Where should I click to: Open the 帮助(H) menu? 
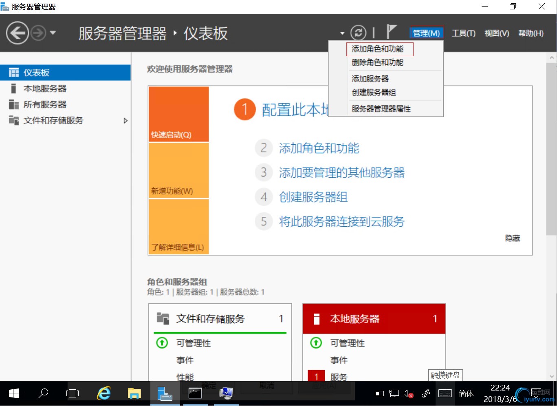pos(531,33)
